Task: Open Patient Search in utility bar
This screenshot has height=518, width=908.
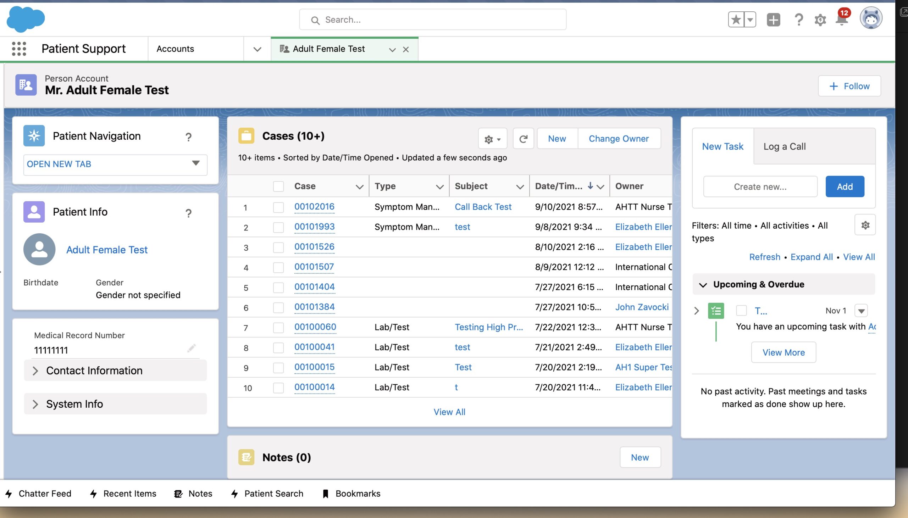Action: tap(267, 494)
